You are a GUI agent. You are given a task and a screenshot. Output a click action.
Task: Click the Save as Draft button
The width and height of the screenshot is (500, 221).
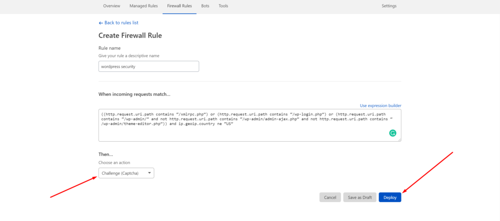pos(360,198)
